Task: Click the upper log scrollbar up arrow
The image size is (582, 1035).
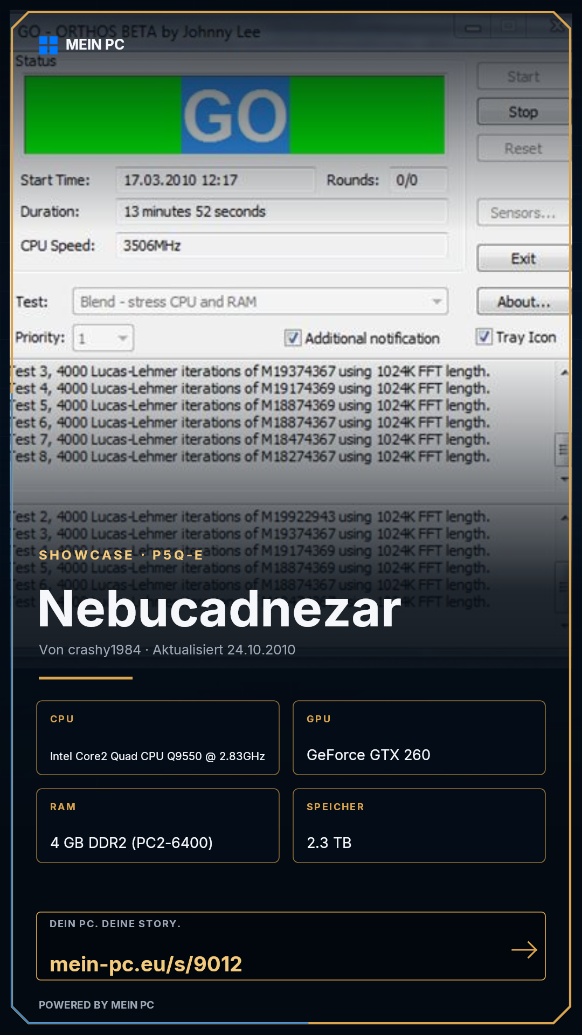Action: coord(564,372)
